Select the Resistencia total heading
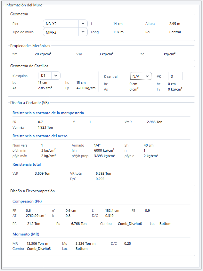Viewport: 203px width, 271px height. (x=27, y=164)
